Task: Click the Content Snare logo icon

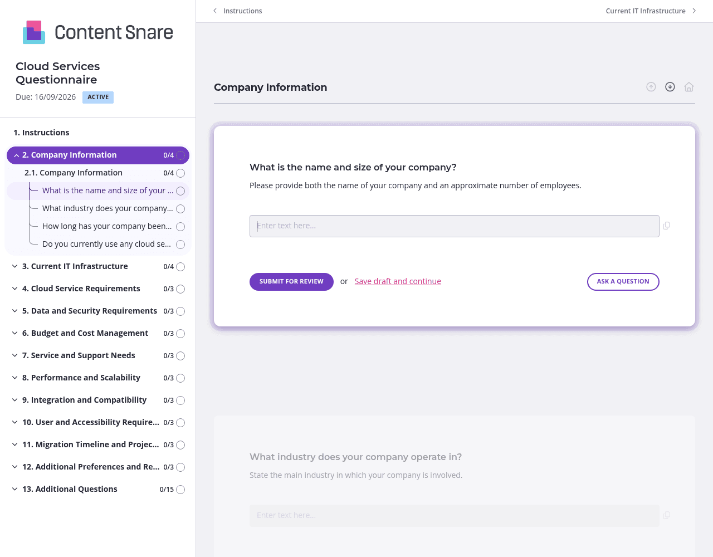Action: 34,32
